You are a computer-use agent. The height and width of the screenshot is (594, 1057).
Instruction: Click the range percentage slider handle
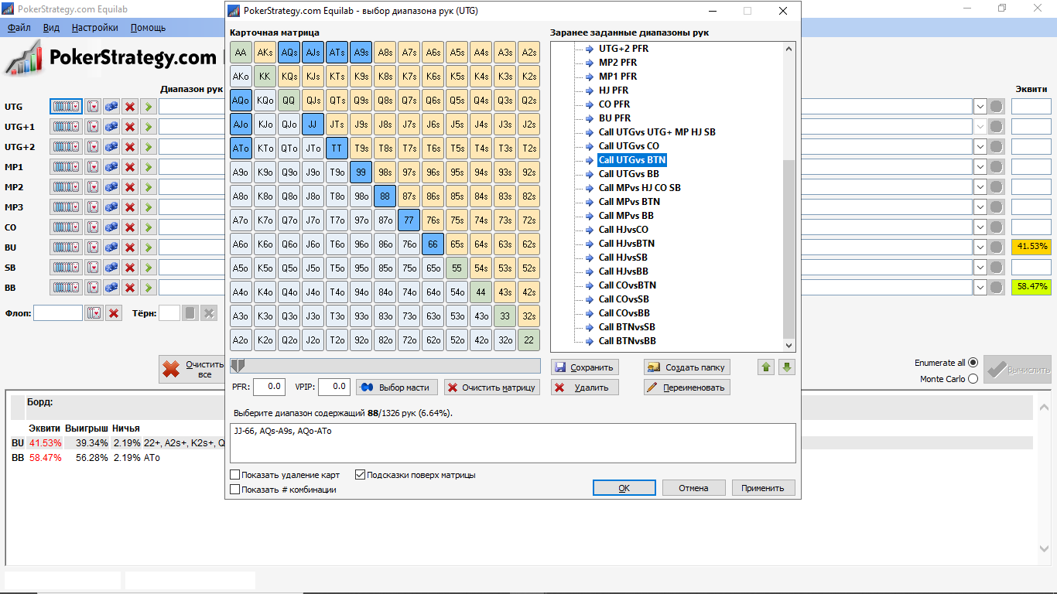[238, 365]
